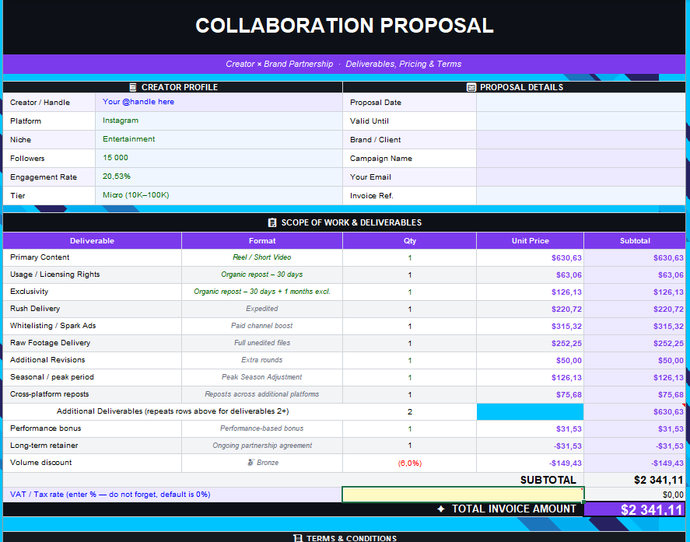Click the Proposal Details header icon
This screenshot has height=542, width=690.
click(471, 87)
